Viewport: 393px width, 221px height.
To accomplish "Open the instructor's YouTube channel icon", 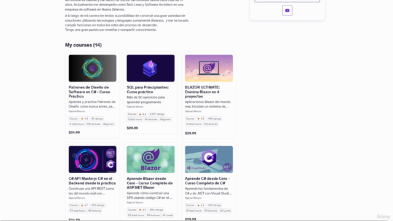I will coord(287,10).
